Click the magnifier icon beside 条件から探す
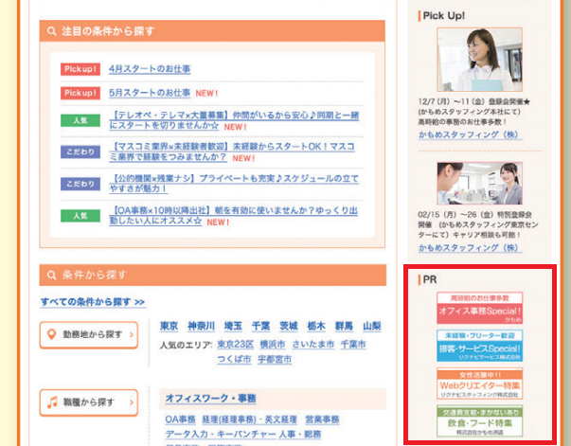 coord(50,276)
